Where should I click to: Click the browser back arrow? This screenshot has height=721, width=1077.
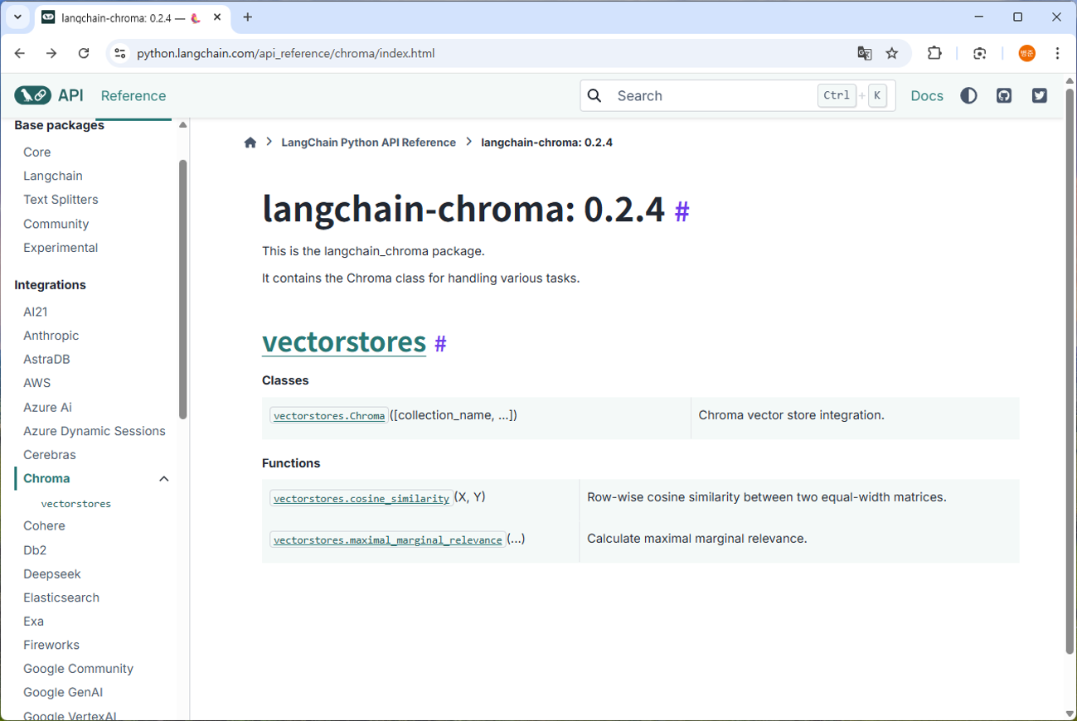20,53
